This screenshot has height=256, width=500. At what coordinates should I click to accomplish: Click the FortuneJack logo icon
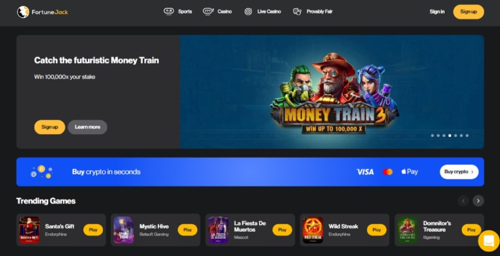(23, 12)
